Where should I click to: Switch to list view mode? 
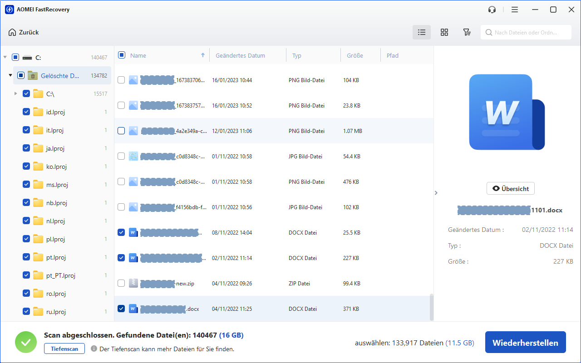[422, 32]
